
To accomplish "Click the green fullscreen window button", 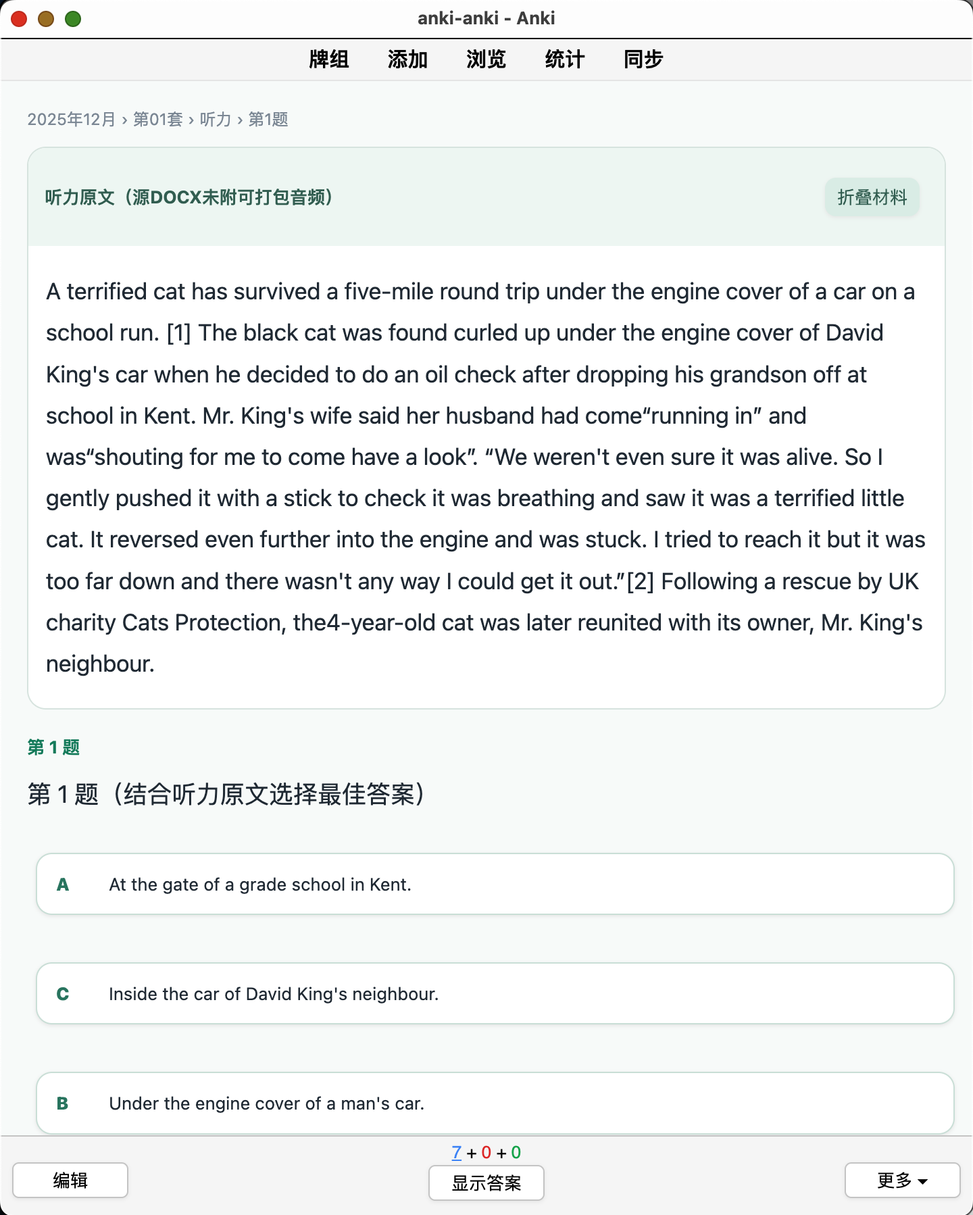I will [73, 19].
